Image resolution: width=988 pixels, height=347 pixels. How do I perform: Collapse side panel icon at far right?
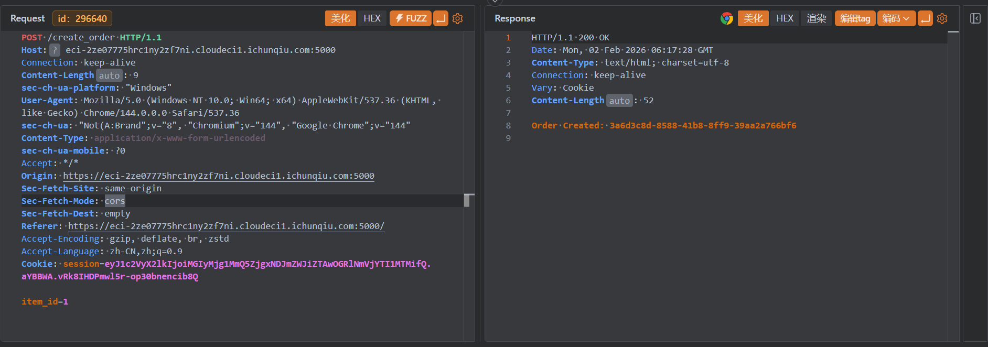pyautogui.click(x=975, y=18)
